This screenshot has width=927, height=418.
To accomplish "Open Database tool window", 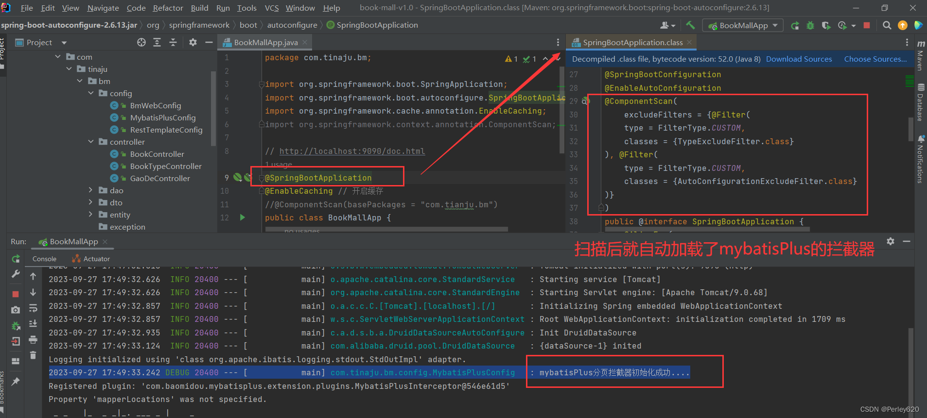I will coord(921,102).
